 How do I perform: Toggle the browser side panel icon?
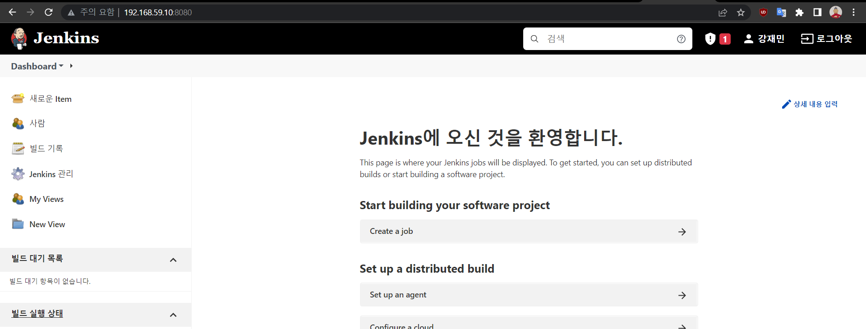pyautogui.click(x=817, y=12)
